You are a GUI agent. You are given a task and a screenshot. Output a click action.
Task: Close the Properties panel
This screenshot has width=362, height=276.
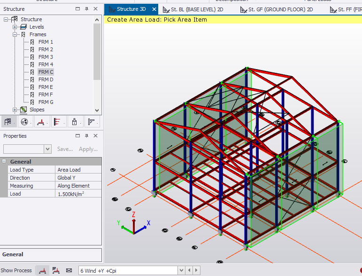(x=96, y=136)
